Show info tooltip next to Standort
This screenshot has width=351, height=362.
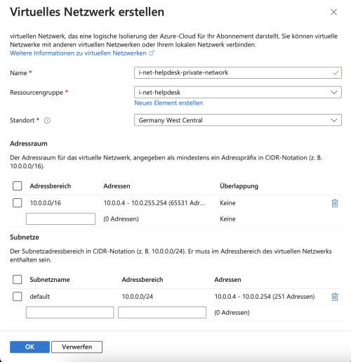pyautogui.click(x=47, y=120)
